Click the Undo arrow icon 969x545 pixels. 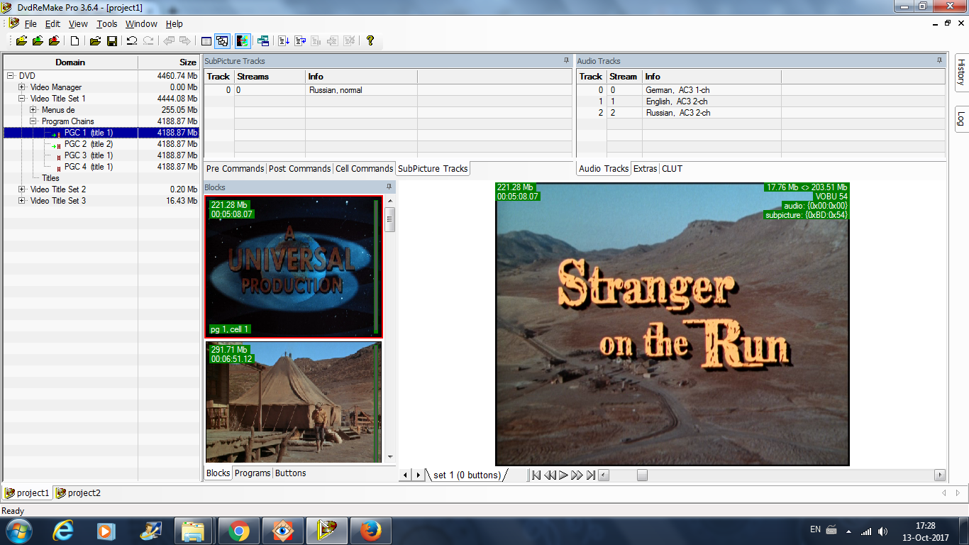132,41
